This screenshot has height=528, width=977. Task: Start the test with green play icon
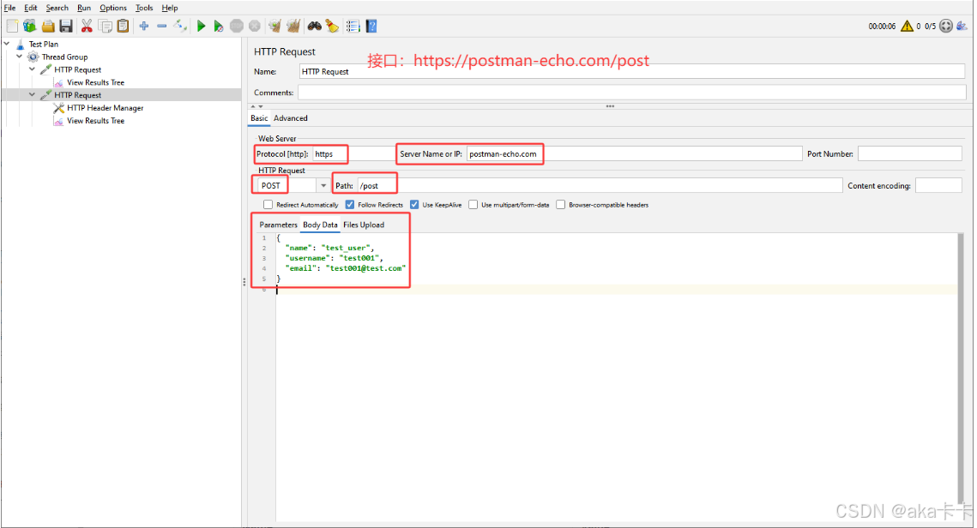(201, 27)
